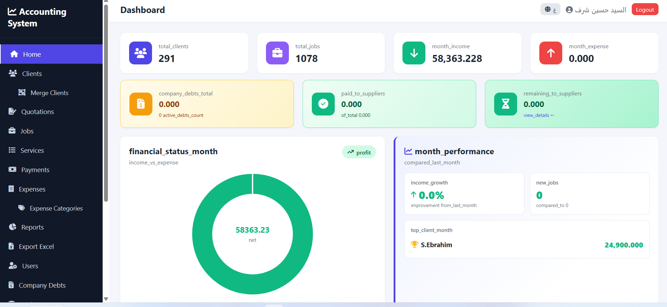Screen dimensions: 667x307
Task: Go to Company Debts page
Action: (51, 285)
